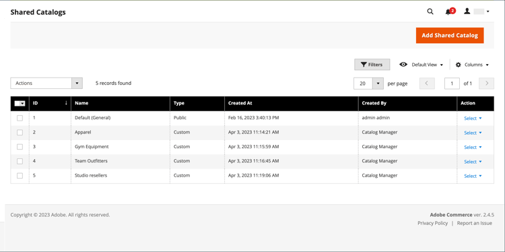Click the Shared Catalogs page title
Image resolution: width=505 pixels, height=252 pixels.
click(x=38, y=12)
